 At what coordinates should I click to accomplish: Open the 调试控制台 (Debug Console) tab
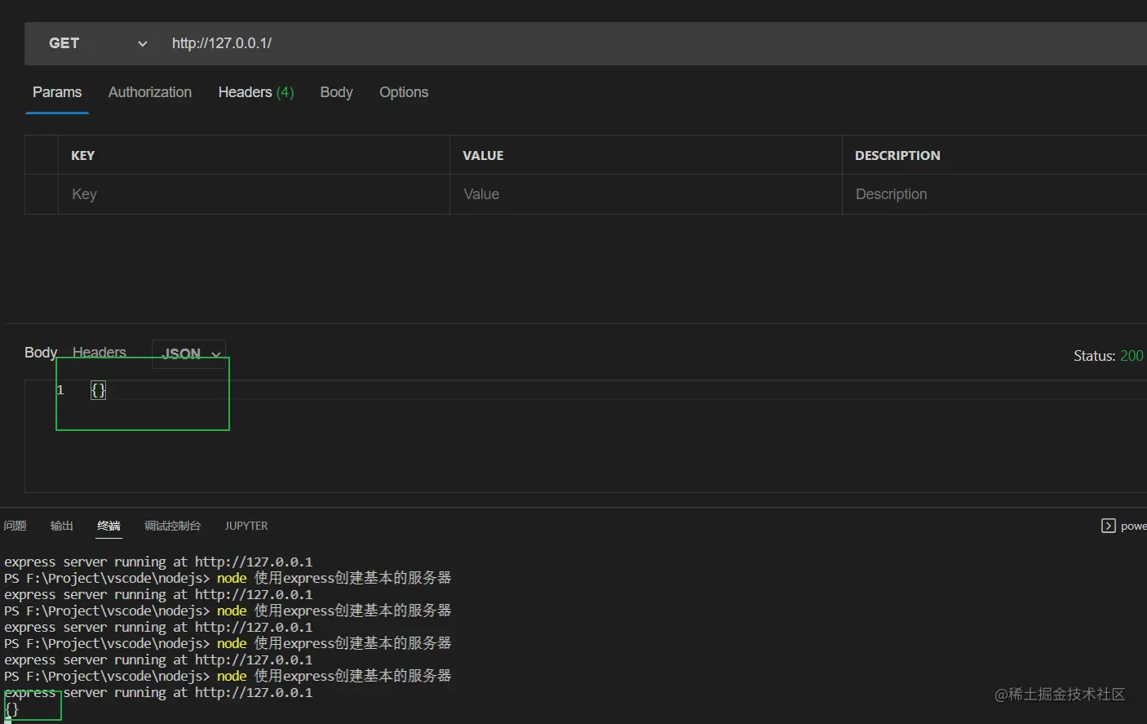172,526
